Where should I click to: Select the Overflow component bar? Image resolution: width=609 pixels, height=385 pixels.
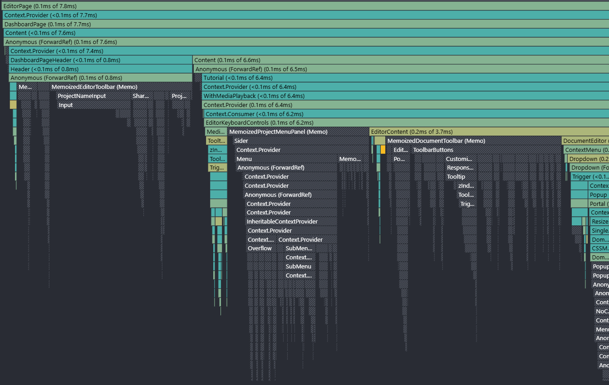260,248
